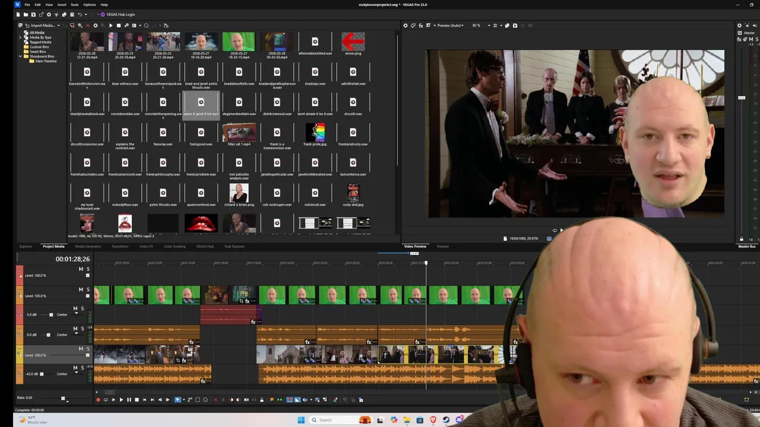Go to start of project
760x427 pixels.
pyautogui.click(x=144, y=400)
